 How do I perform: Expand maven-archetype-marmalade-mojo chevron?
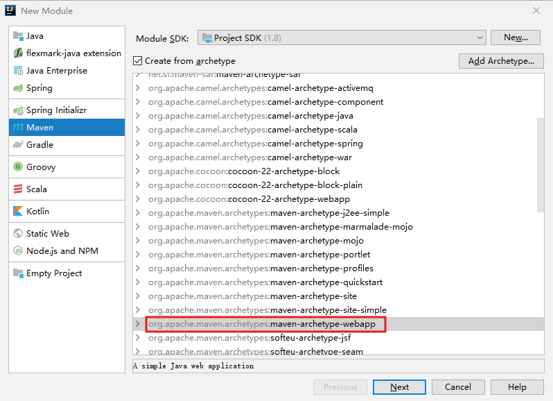[138, 227]
